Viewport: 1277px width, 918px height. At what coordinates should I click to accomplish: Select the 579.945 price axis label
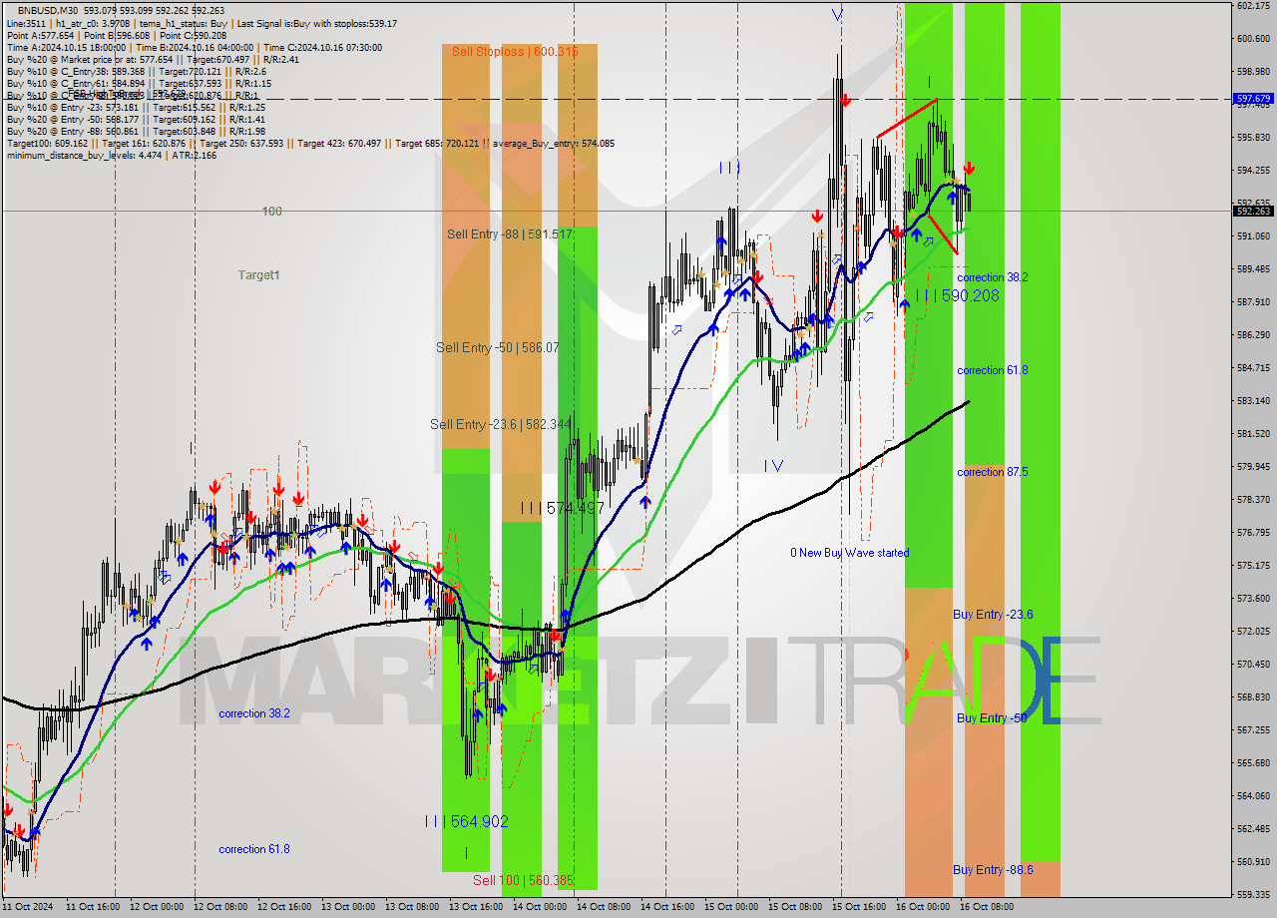[x=1253, y=467]
